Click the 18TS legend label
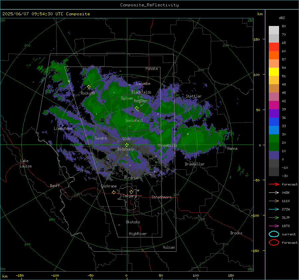The width and height of the screenshot is (299, 280). 286,226
